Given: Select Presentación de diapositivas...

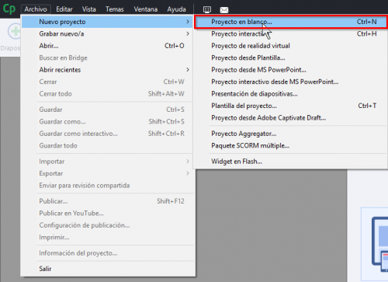Looking at the screenshot, I should [290, 94].
